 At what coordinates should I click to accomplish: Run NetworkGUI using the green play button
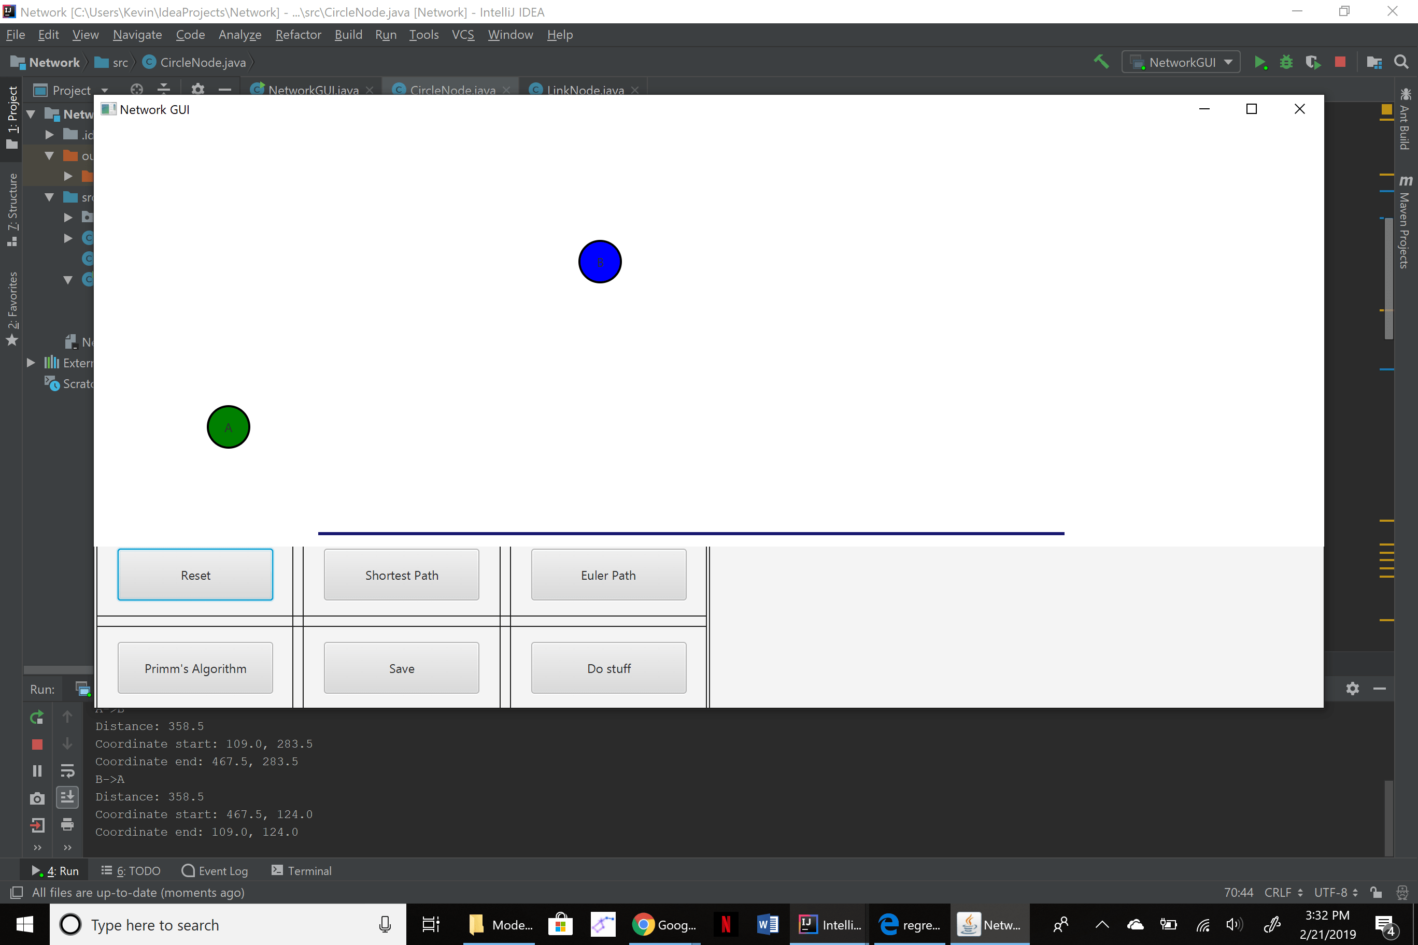(1260, 62)
